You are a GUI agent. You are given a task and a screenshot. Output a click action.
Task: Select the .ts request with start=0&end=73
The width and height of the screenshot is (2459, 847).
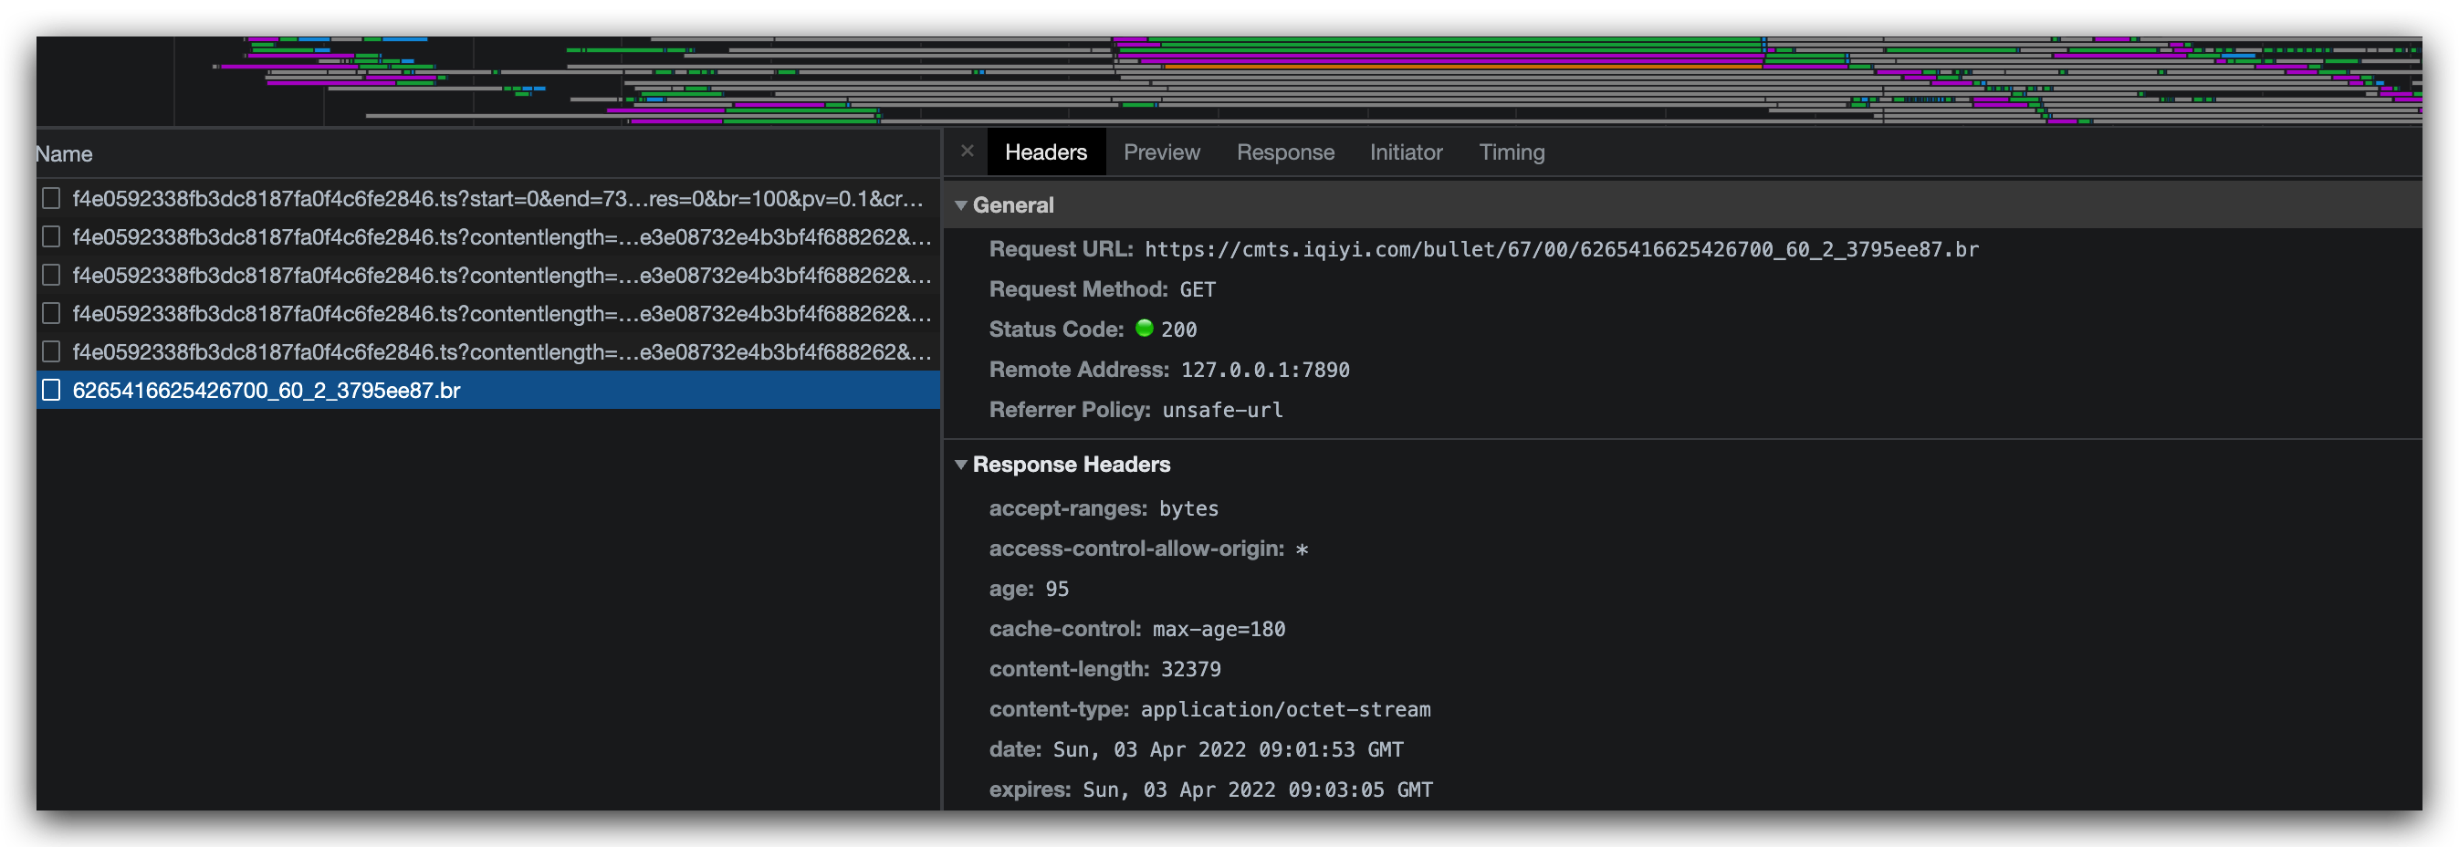tap(488, 199)
